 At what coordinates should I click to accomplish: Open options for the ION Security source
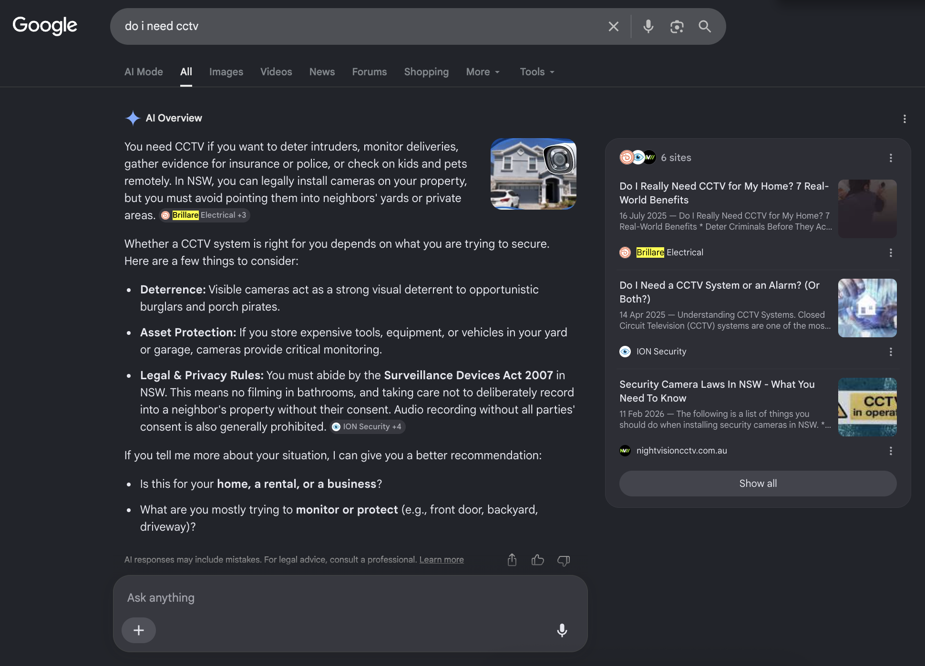point(891,352)
